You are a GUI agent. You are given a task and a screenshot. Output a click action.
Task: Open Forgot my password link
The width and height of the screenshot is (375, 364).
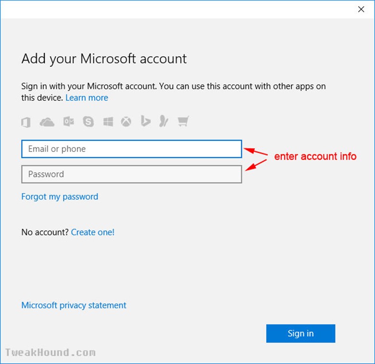(x=60, y=197)
